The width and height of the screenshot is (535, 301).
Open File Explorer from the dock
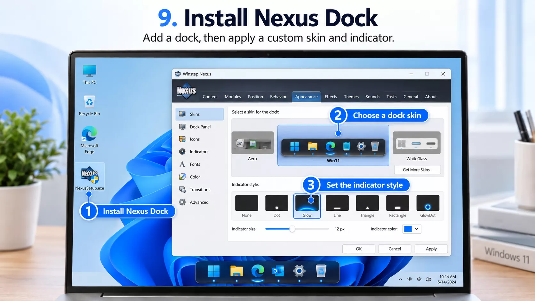[236, 271]
